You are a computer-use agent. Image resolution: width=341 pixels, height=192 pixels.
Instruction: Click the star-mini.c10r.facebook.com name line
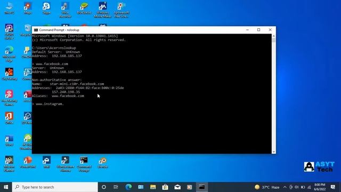pos(68,84)
